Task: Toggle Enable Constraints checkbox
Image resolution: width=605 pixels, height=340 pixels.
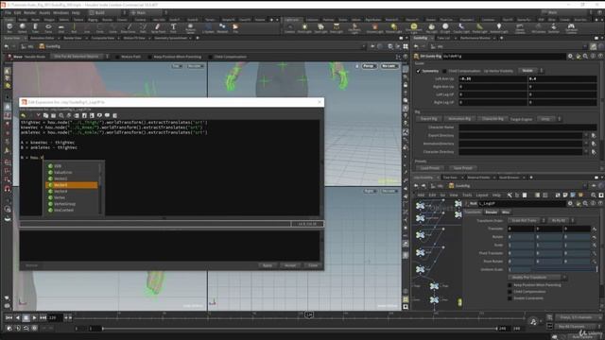Action: (510, 298)
